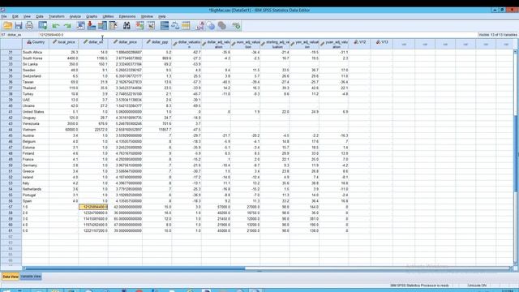Select the dollar_ex column header
This screenshot has width=519, height=292.
pos(93,44)
